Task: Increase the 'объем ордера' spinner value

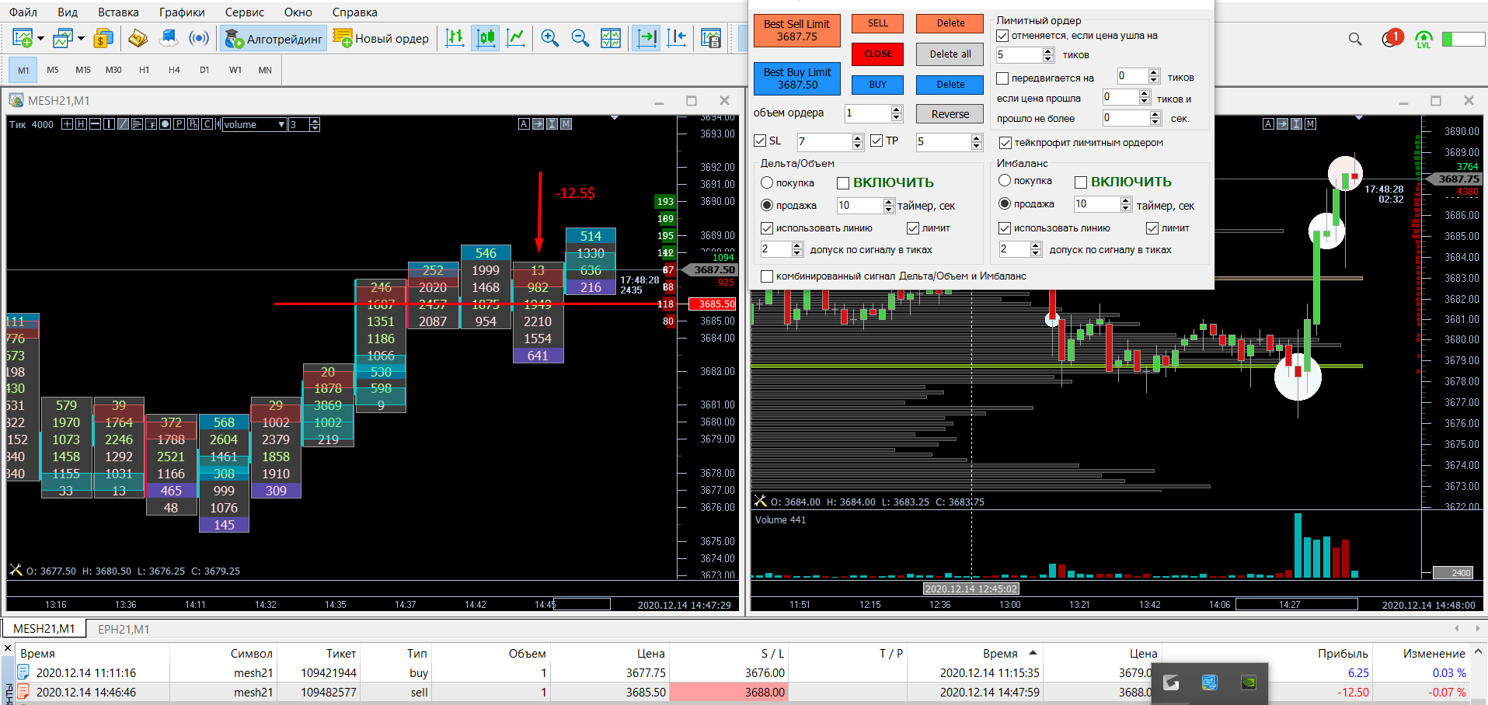Action: click(897, 109)
